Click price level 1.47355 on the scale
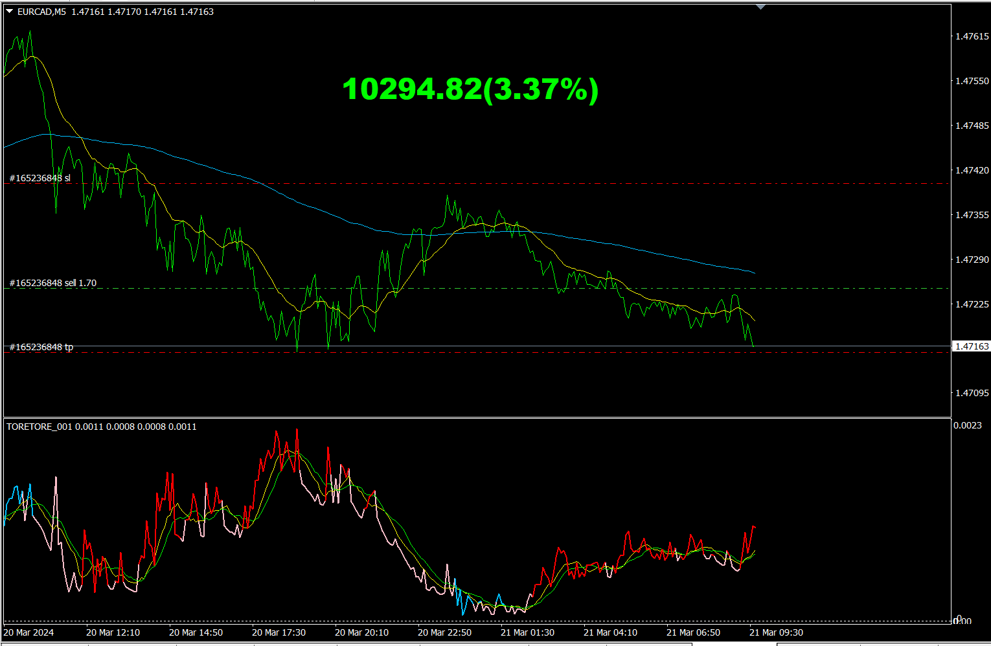991x646 pixels. point(972,215)
